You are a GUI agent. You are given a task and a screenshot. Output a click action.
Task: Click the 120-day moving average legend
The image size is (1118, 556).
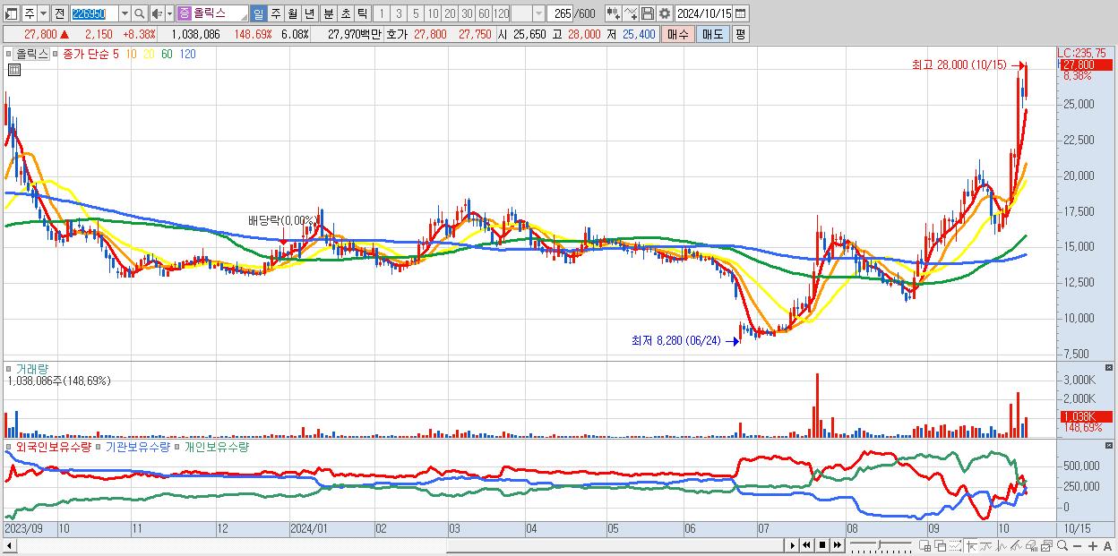tap(187, 54)
